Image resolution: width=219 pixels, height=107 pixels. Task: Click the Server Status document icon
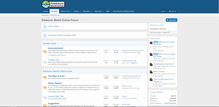point(45,26)
